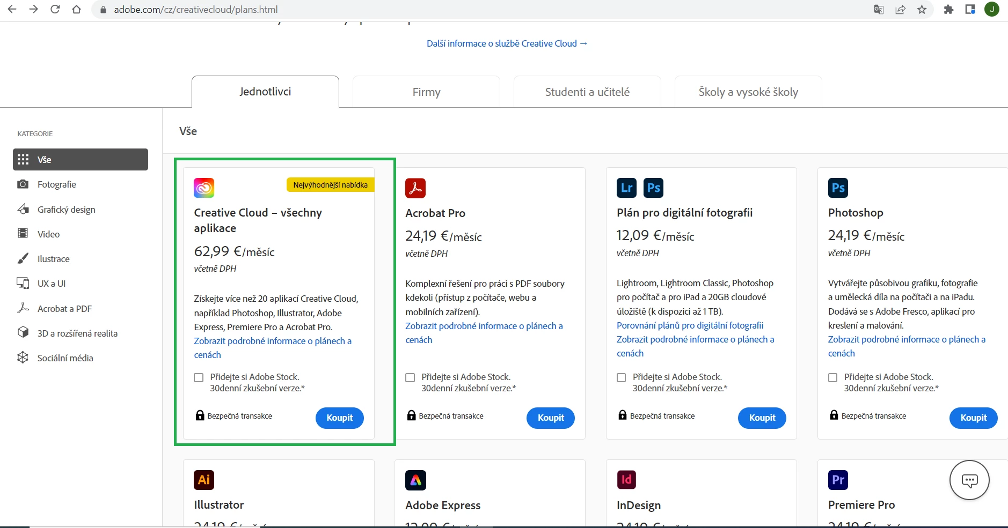Click the Premiere Pro Pr icon
Screen dimensions: 1008x528
click(838, 480)
